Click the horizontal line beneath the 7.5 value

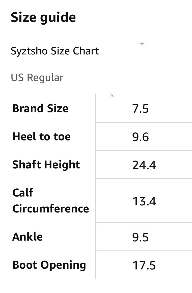click(x=144, y=123)
